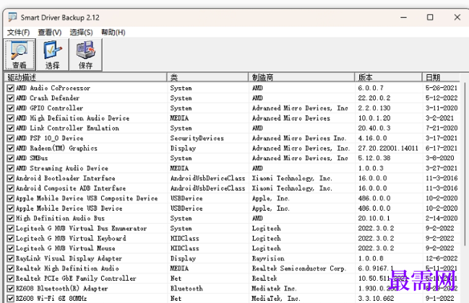Click the Rayvision manufacturer cell
Image resolution: width=469 pixels, height=303 pixels.
[x=268, y=258]
